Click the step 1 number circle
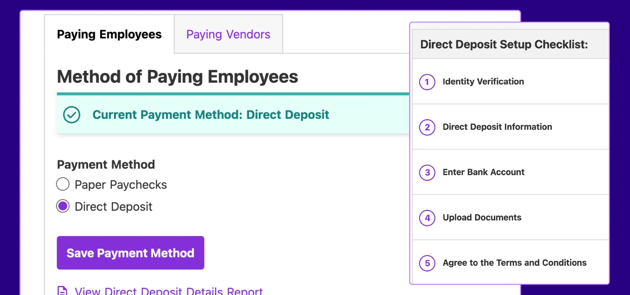The height and width of the screenshot is (295, 630). [427, 82]
